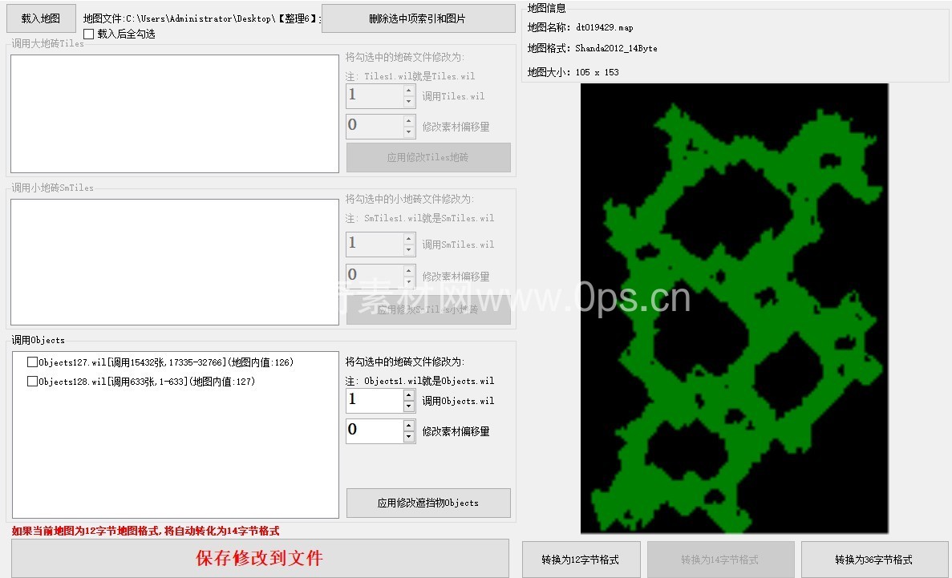Check the Objects127.wil item
952x578 pixels.
coord(33,362)
